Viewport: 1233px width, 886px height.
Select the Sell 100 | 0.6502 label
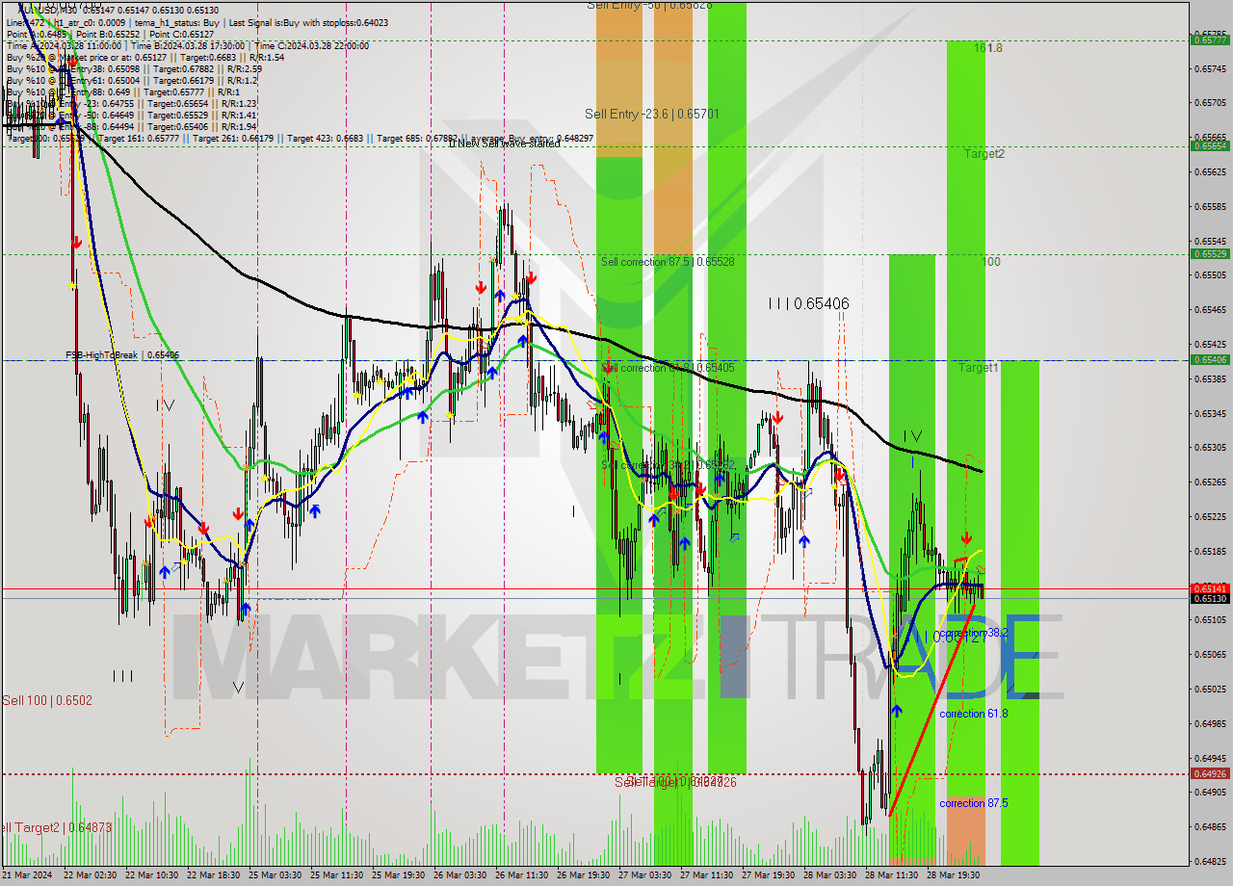tap(47, 700)
